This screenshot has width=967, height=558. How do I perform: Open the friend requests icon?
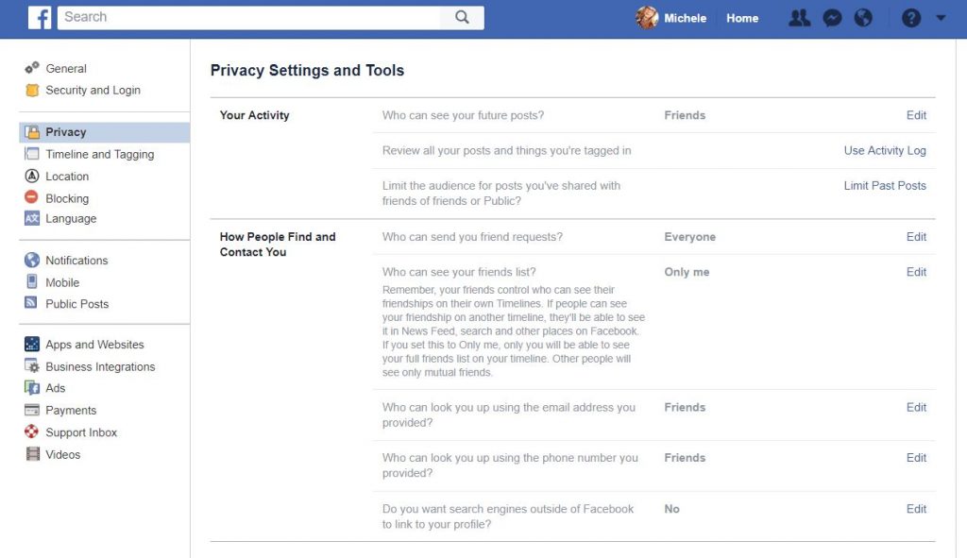pyautogui.click(x=799, y=18)
